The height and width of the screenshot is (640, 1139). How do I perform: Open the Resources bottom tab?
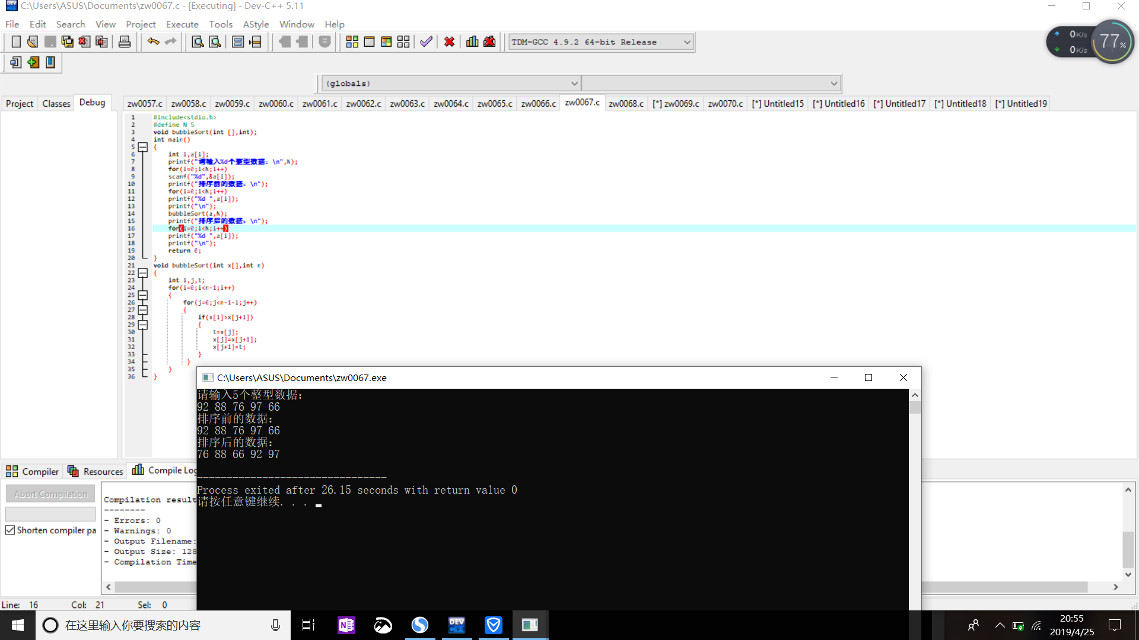[96, 471]
